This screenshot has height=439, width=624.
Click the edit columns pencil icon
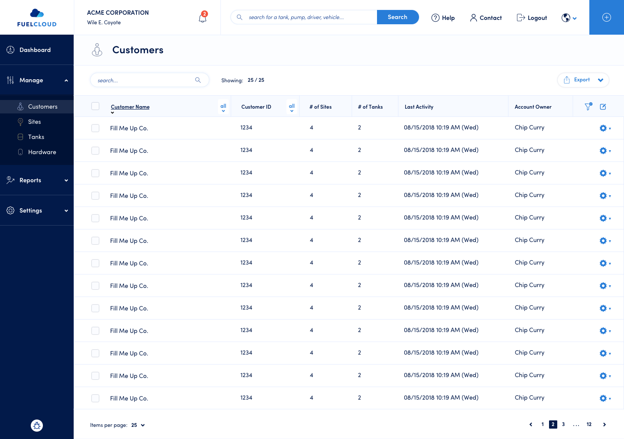(x=603, y=107)
